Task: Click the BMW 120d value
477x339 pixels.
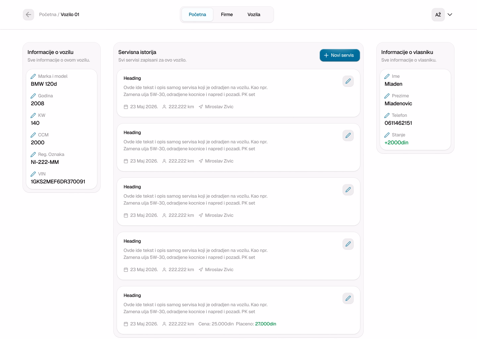Action: click(44, 84)
